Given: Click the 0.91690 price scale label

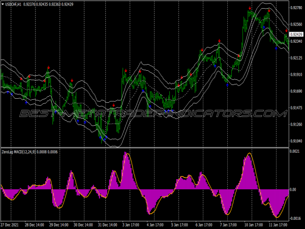Looking at the screenshot, I should 296,91.
